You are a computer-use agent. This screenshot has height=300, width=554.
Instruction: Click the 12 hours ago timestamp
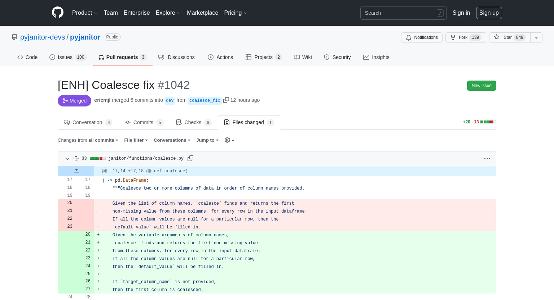pos(245,100)
